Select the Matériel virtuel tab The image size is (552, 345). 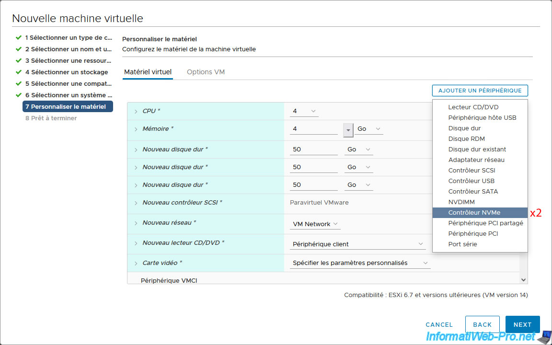[148, 72]
